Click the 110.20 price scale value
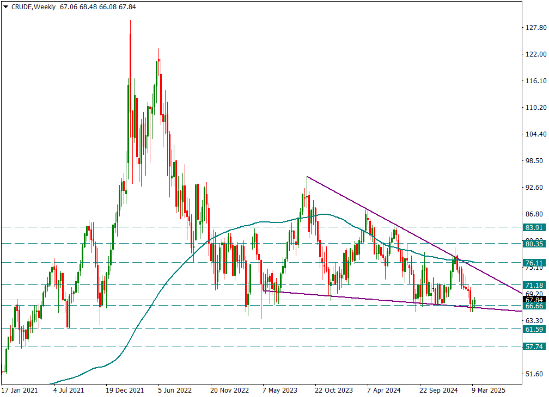Screen dimensions: 549x397 coord(536,107)
